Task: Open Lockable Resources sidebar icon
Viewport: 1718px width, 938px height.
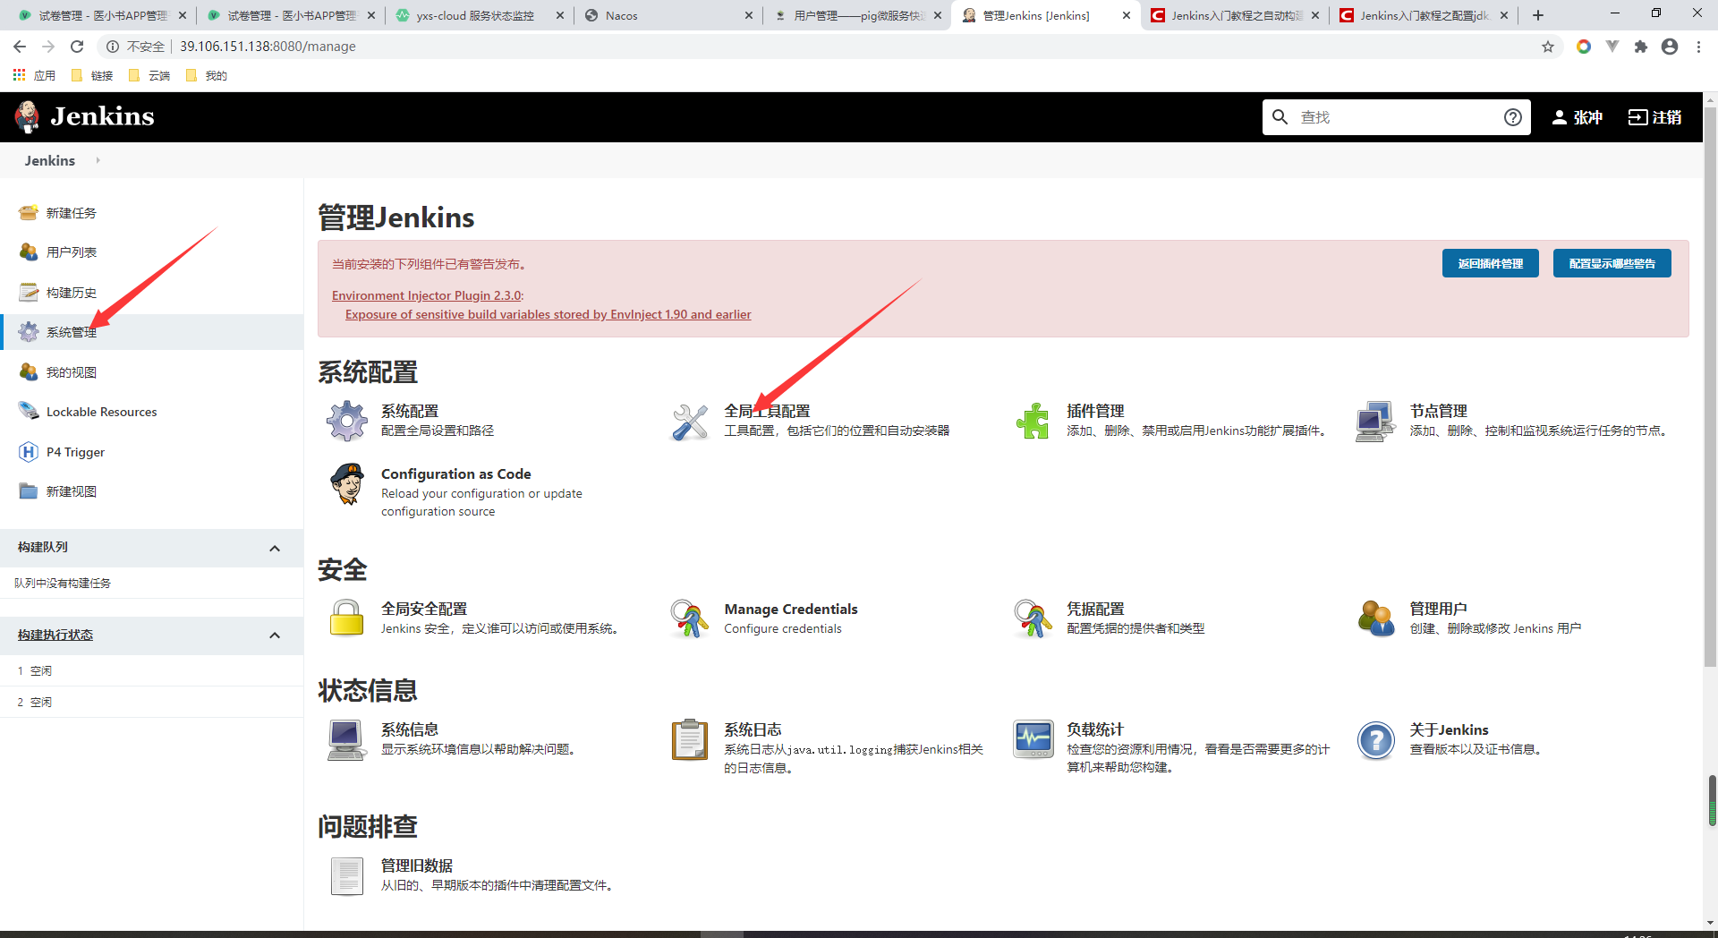Action: point(29,412)
